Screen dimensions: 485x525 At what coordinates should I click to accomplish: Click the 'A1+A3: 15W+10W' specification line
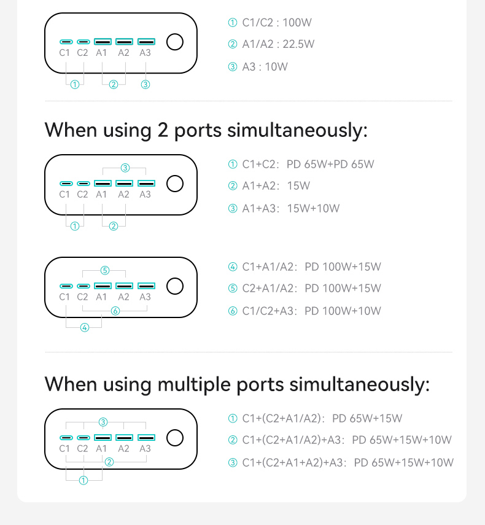(x=290, y=209)
